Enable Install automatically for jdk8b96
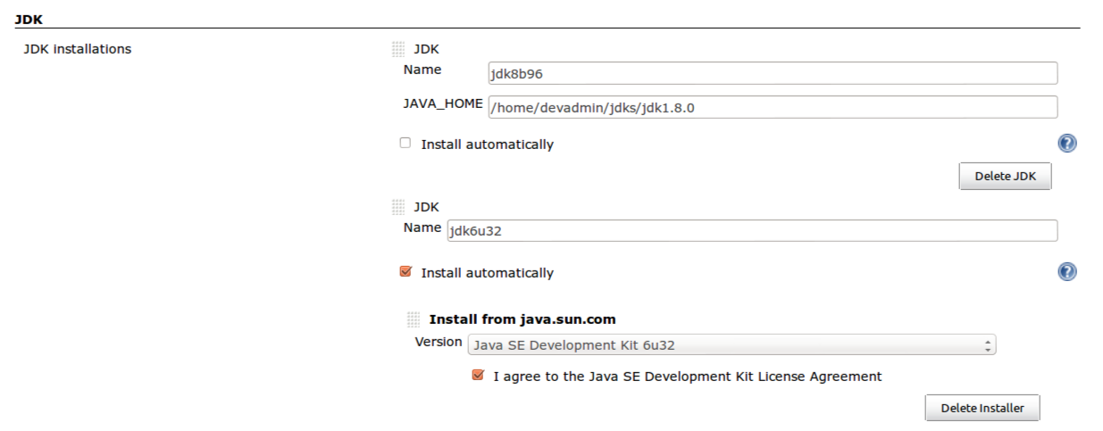This screenshot has height=431, width=1103. pos(405,143)
